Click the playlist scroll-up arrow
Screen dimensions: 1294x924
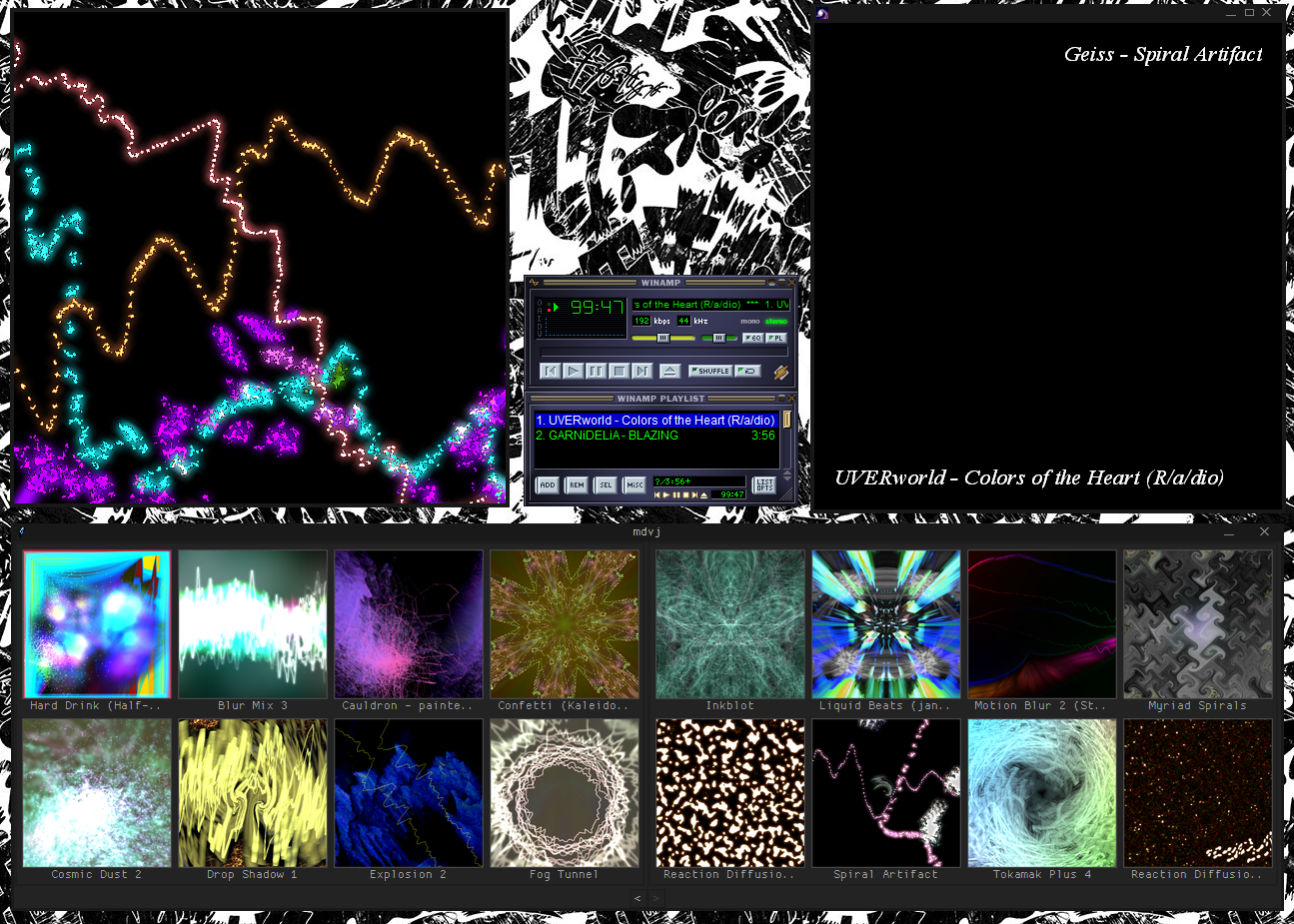click(787, 472)
